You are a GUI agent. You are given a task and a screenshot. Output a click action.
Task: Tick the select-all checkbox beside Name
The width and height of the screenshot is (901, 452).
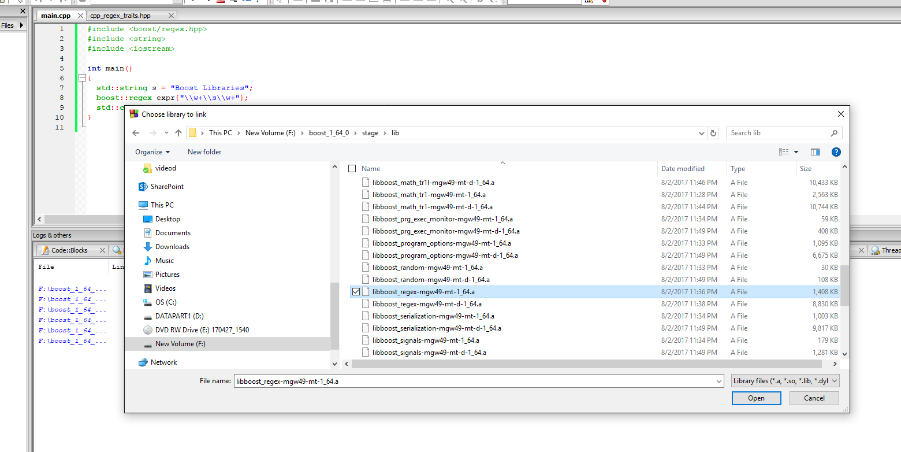click(x=352, y=169)
